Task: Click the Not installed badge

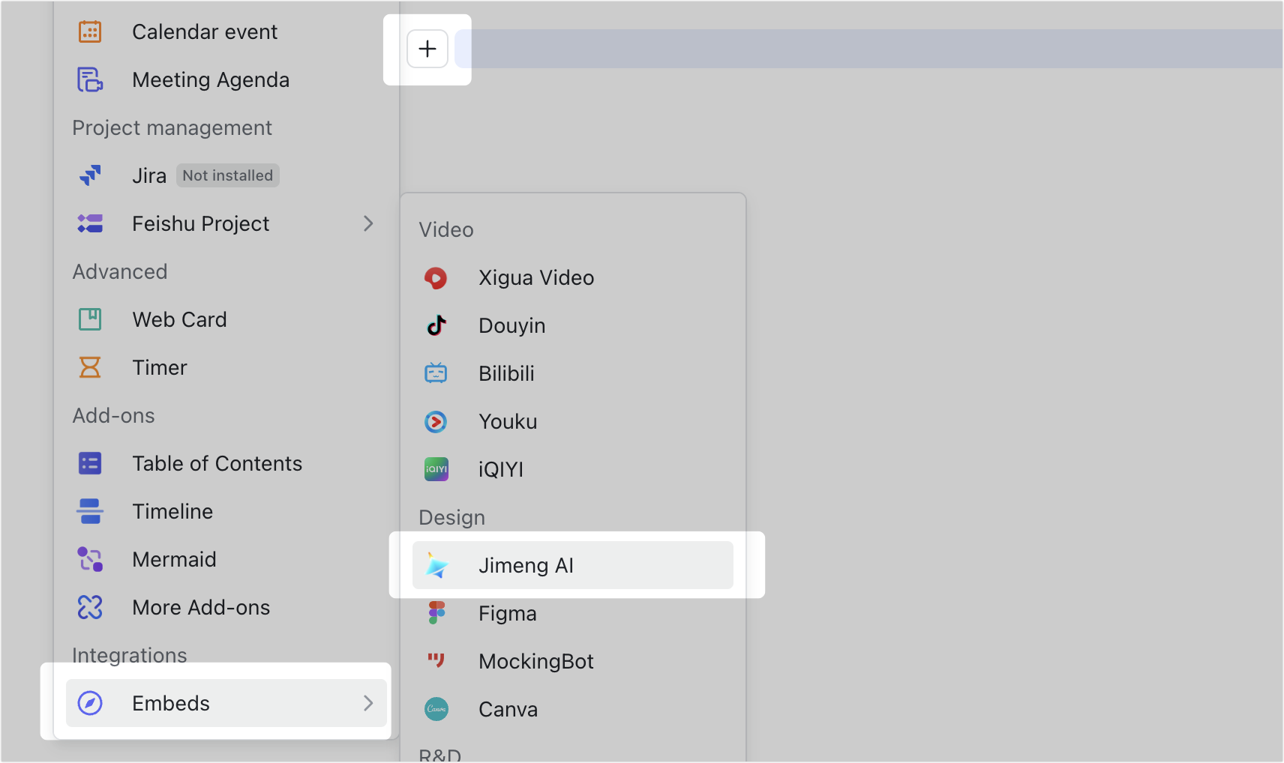Action: [228, 175]
